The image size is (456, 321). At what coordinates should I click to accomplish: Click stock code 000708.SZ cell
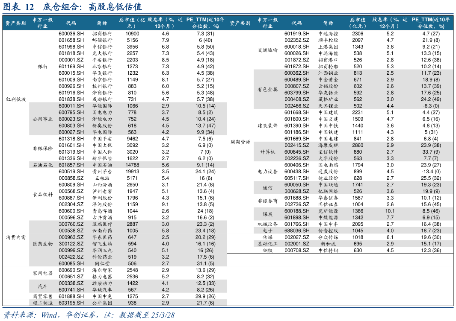297,251
